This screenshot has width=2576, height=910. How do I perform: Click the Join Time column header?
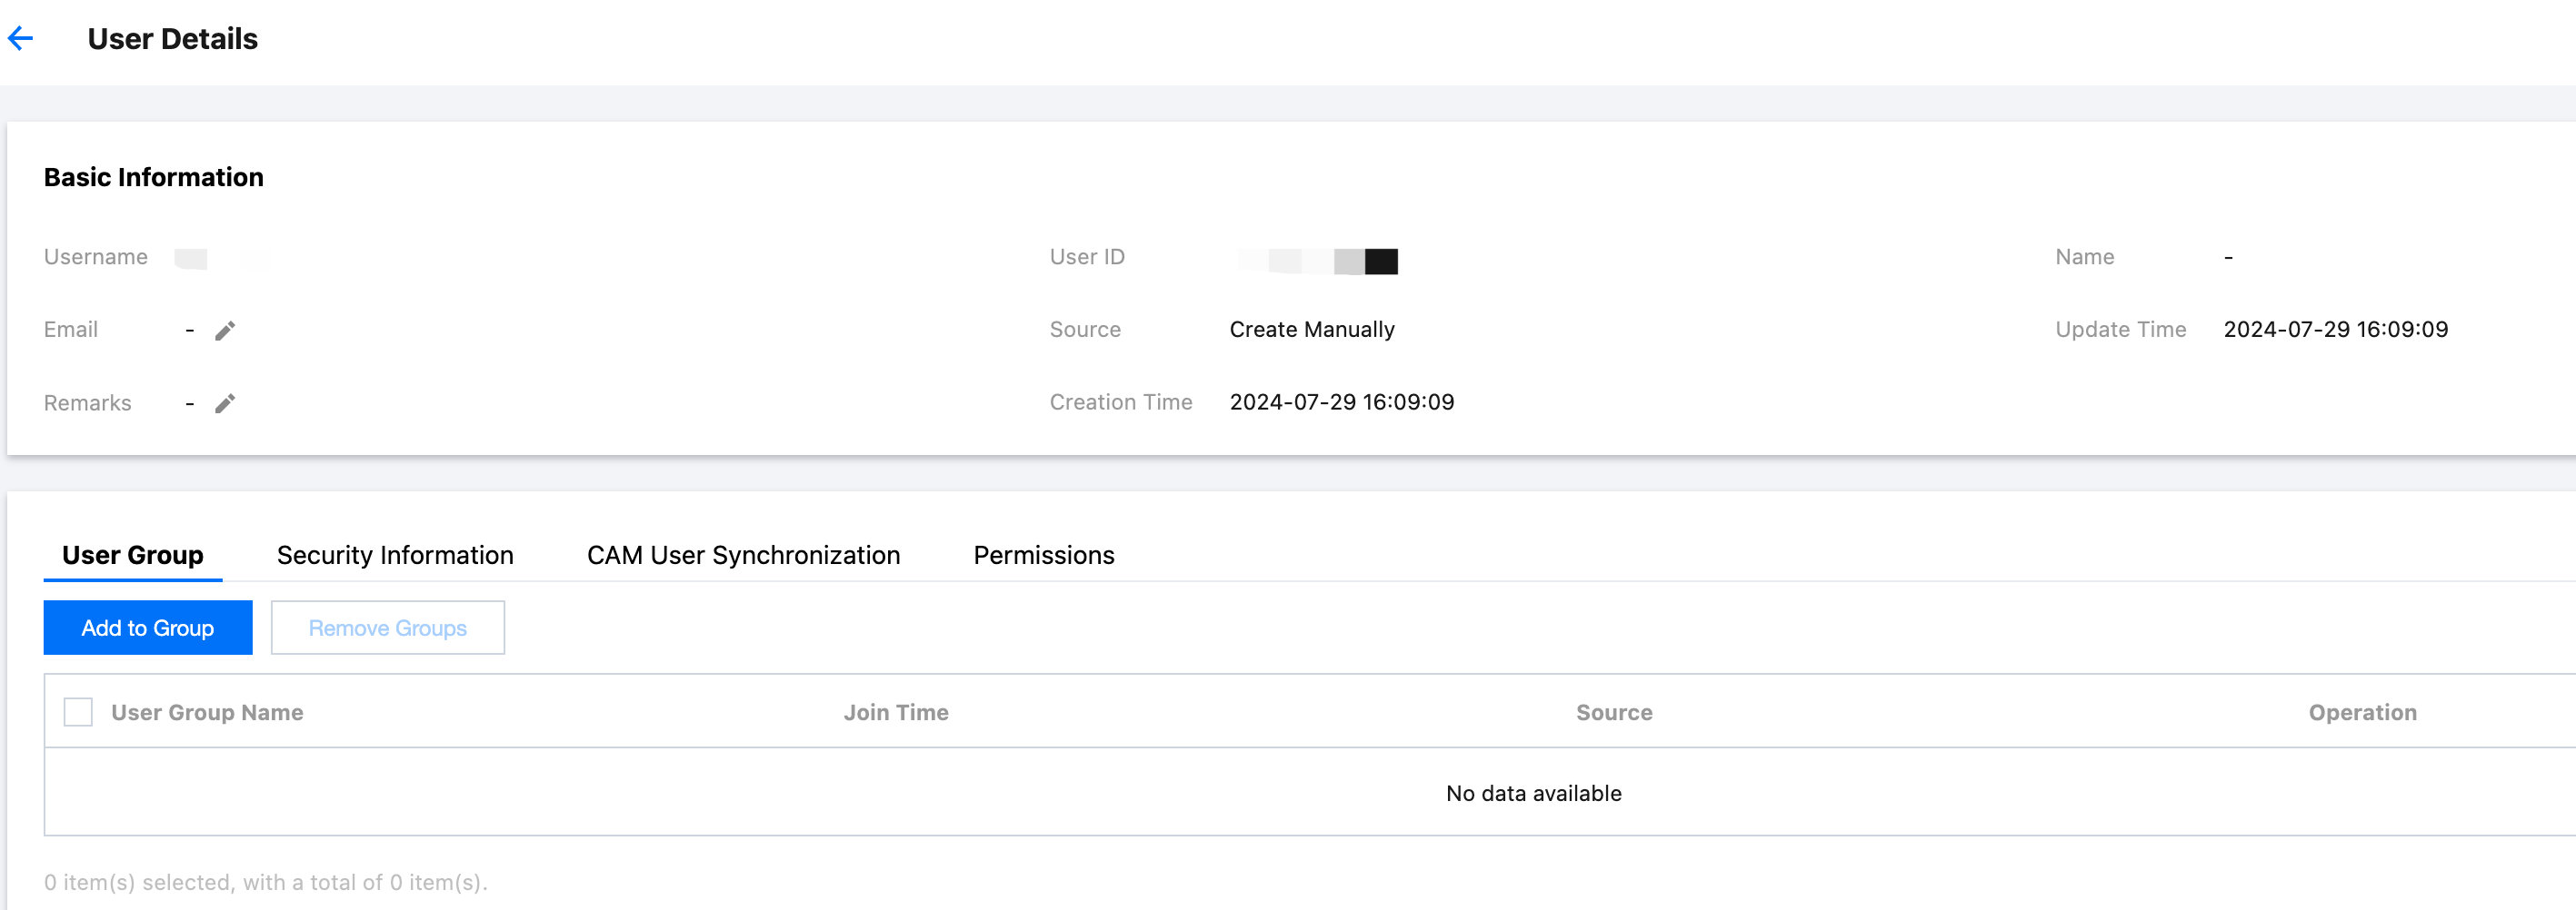pos(895,712)
